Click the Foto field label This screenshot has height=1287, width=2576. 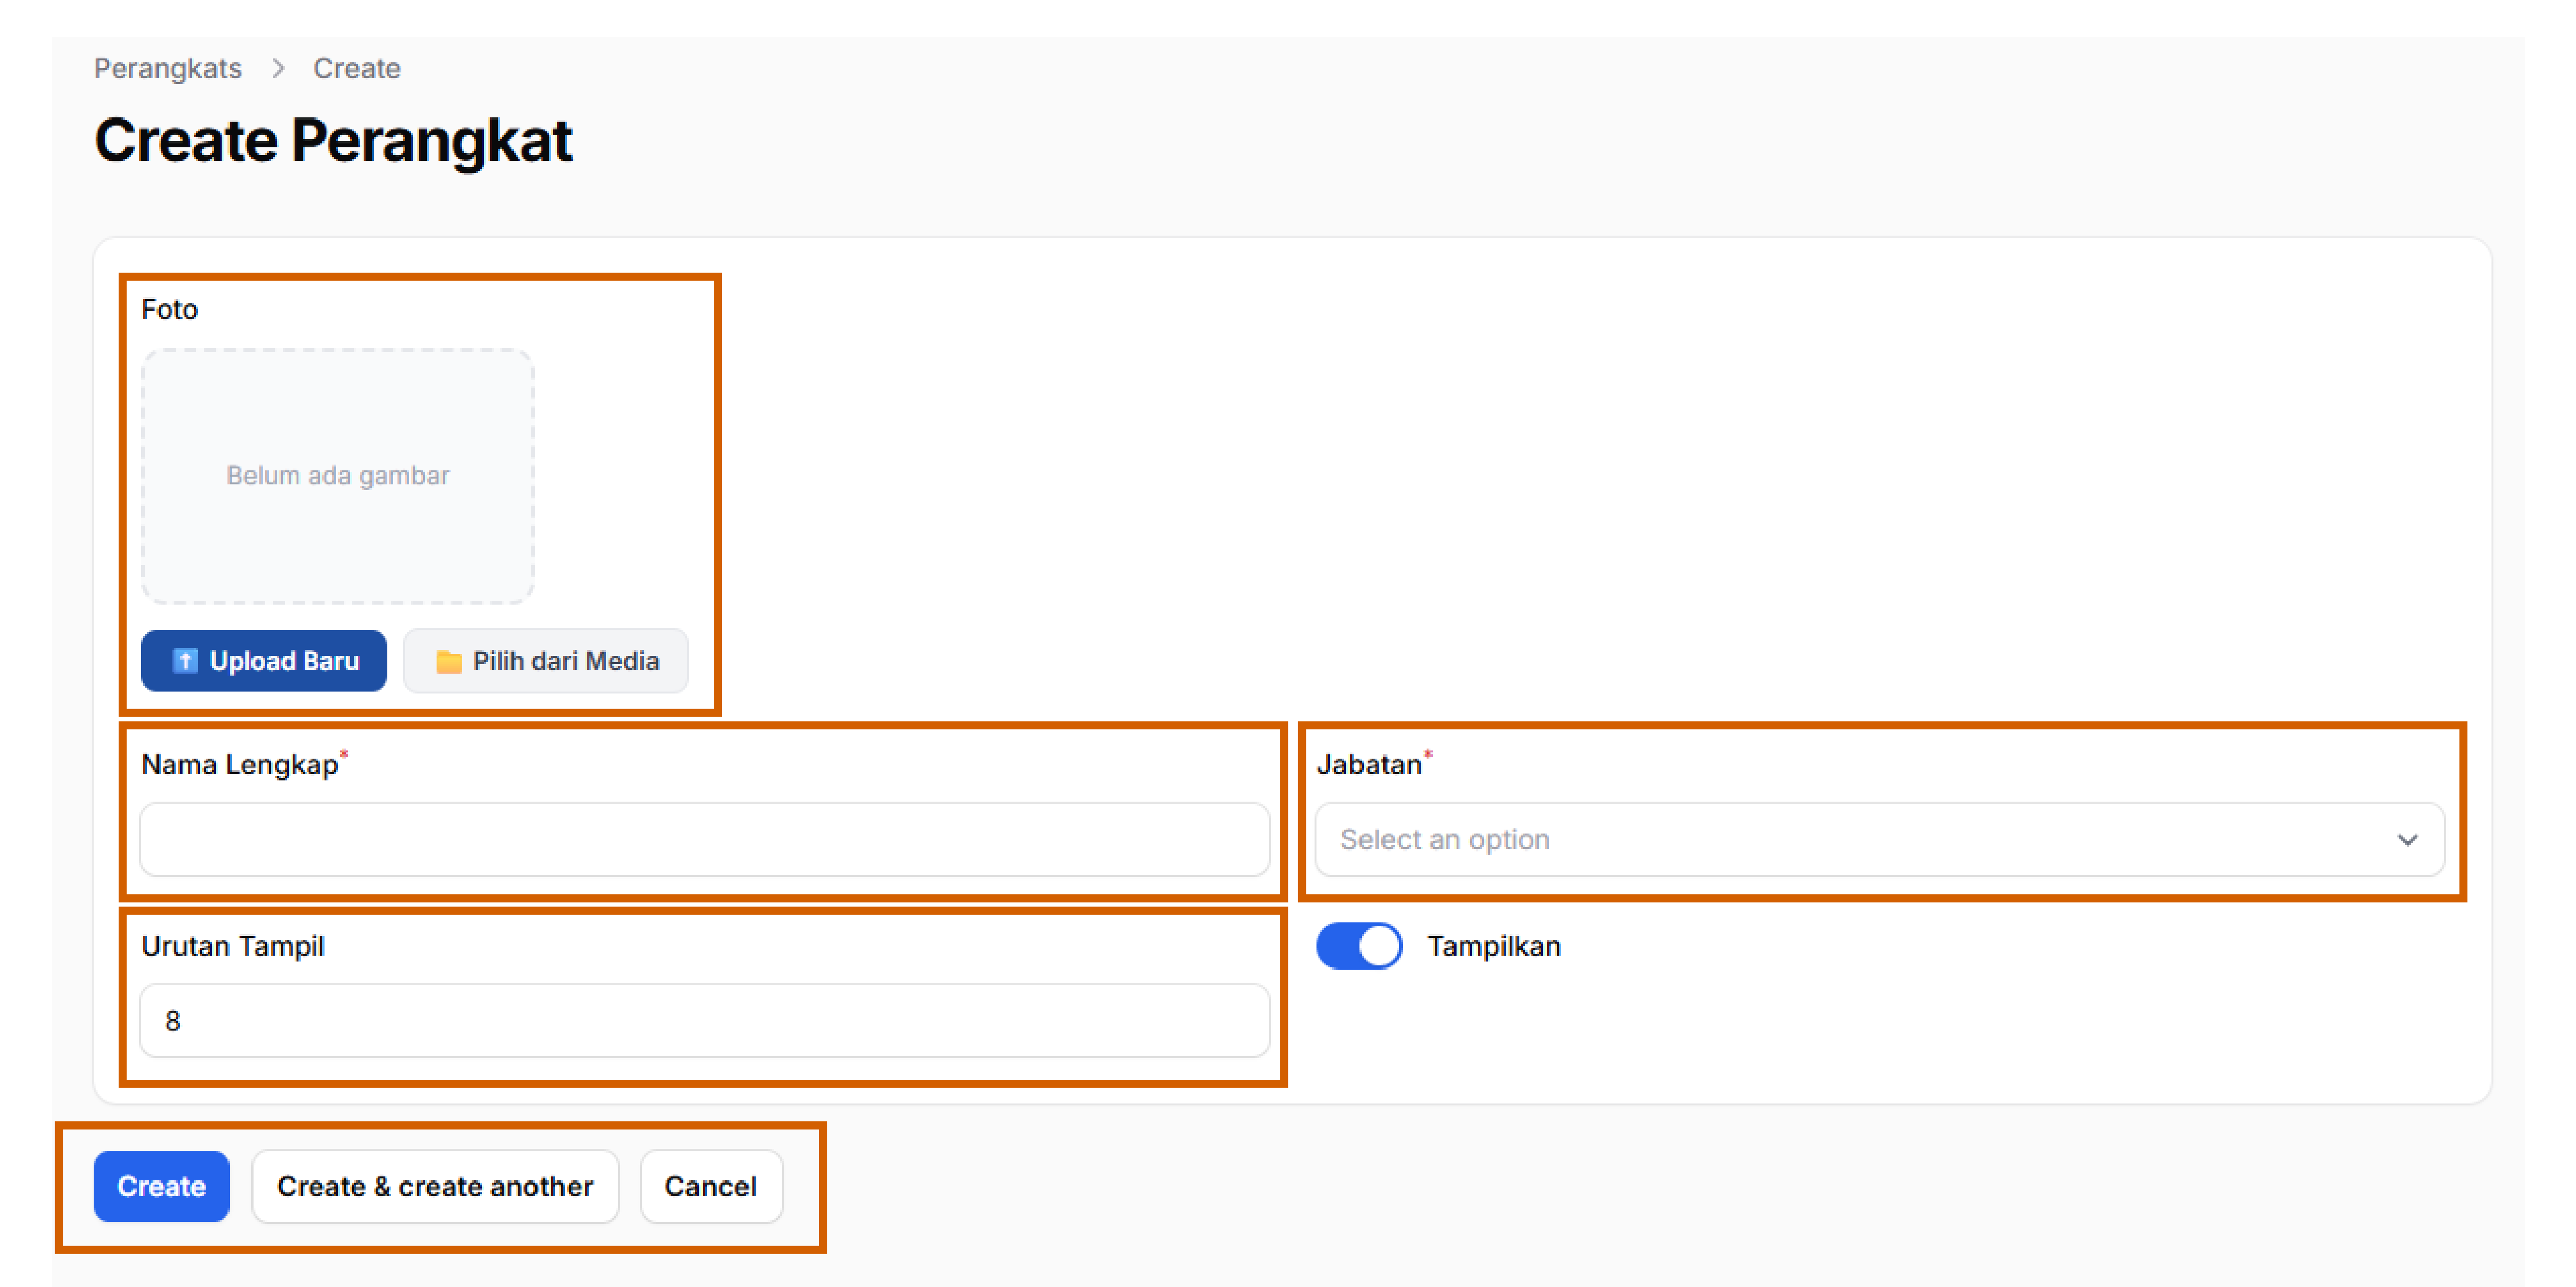point(170,309)
